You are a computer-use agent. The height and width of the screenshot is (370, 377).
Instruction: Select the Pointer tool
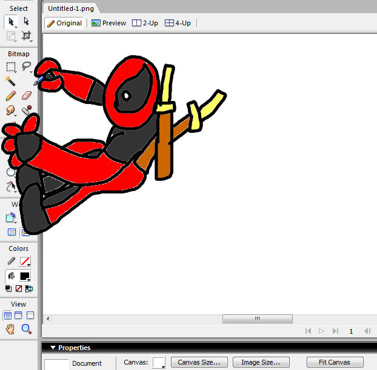(x=11, y=22)
